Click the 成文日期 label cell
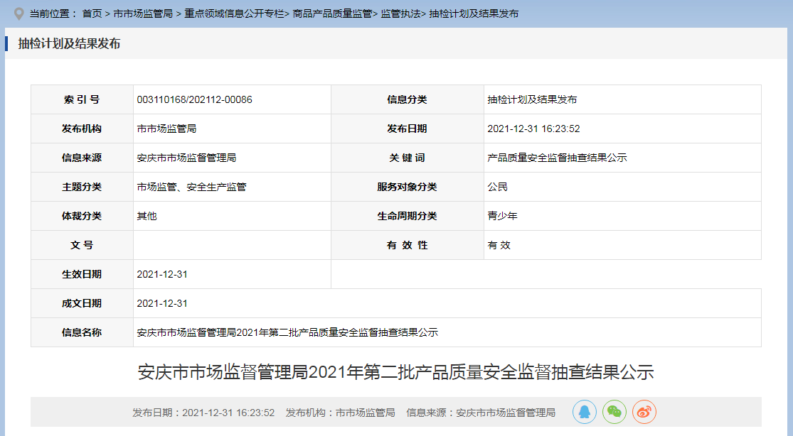Screen dimensions: 793x436 click(82, 303)
